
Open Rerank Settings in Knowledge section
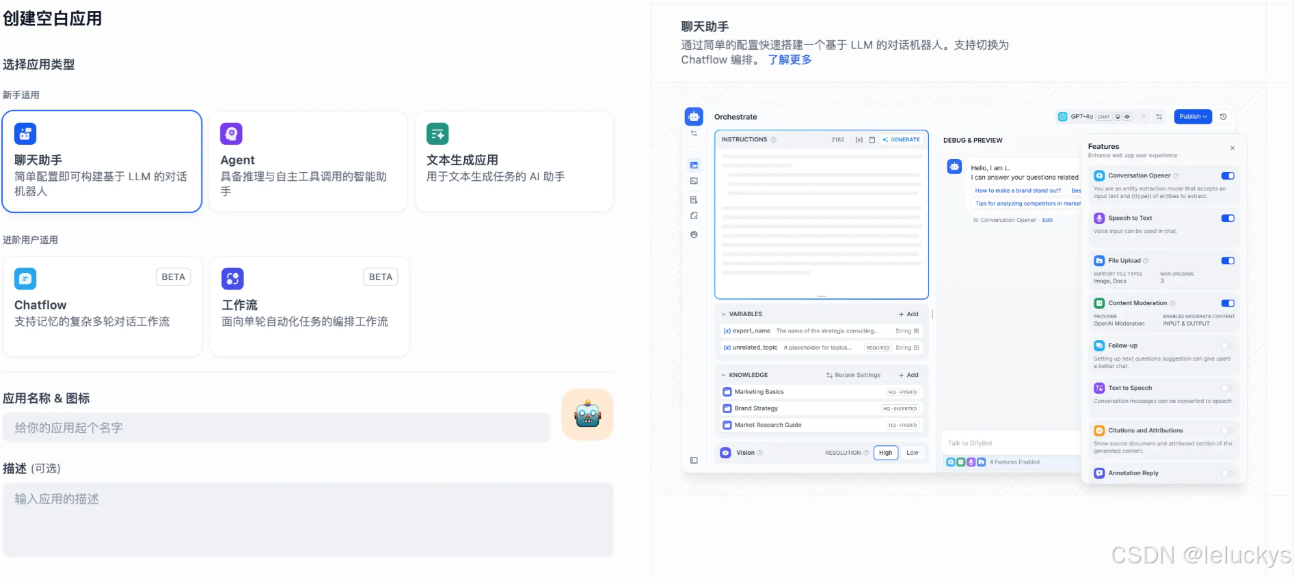pyautogui.click(x=853, y=375)
